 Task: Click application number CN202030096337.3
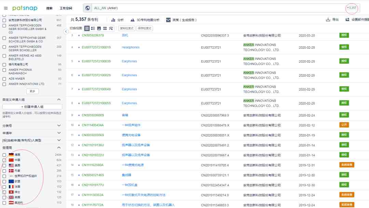[215, 36]
